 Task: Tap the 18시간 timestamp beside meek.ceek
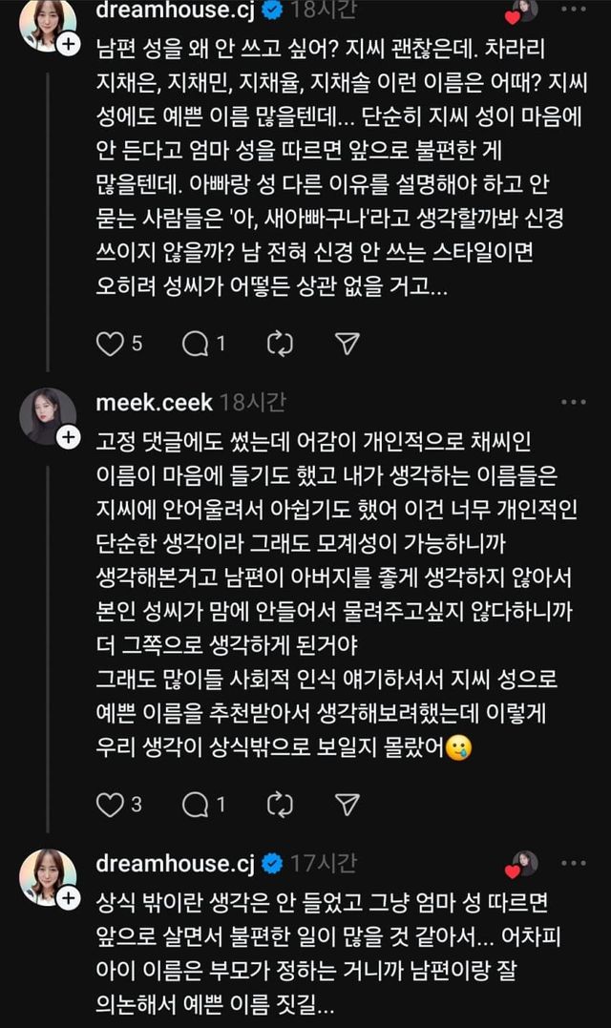coord(252,403)
